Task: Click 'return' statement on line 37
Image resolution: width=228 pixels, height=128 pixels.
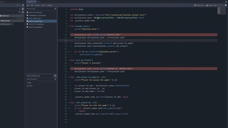Action: pyautogui.click(x=82, y=111)
